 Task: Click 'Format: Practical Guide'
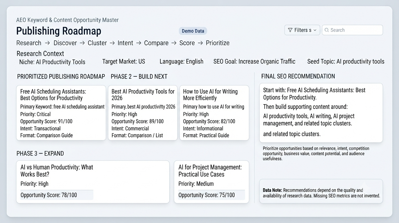[x=206, y=135]
